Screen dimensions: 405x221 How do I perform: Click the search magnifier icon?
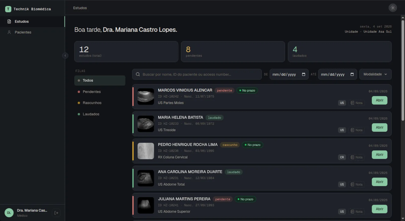point(138,74)
